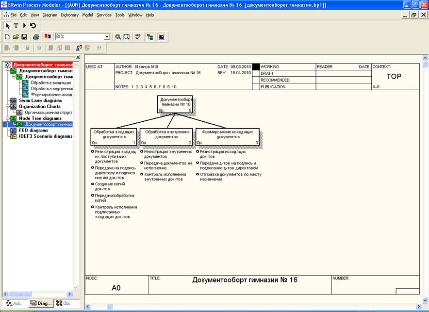Screen dimensions: 429x312
Task: Select highlighted Документооборт гимназ node tree item
Action: pos(49,124)
